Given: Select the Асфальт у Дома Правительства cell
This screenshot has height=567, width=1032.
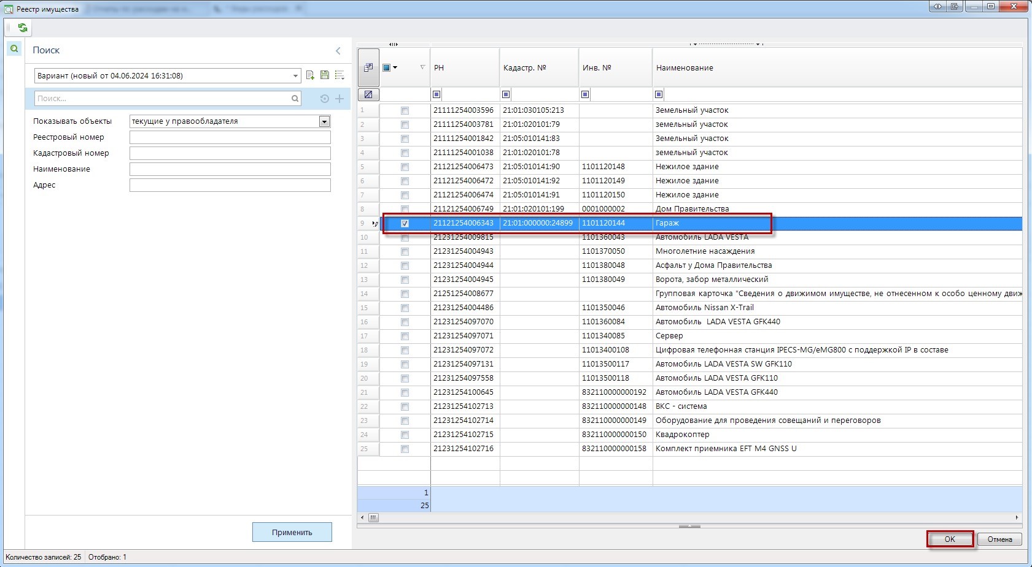Looking at the screenshot, I should pos(837,265).
